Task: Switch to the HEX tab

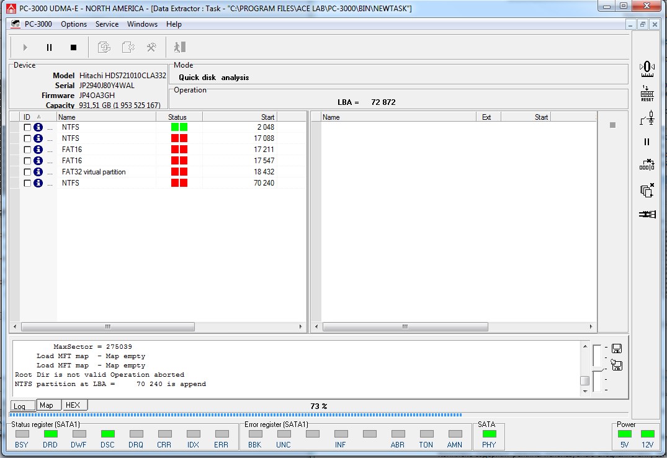Action: (74, 405)
